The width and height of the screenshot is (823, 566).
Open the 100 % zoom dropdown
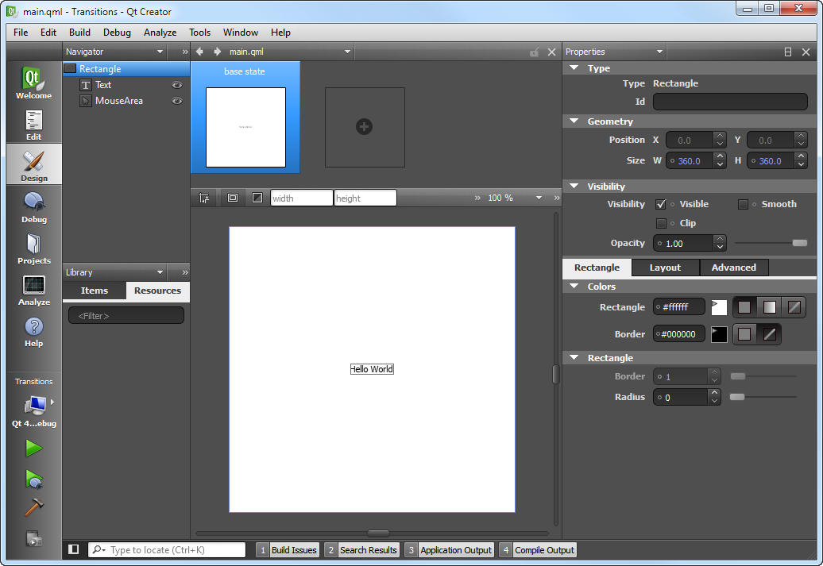539,198
